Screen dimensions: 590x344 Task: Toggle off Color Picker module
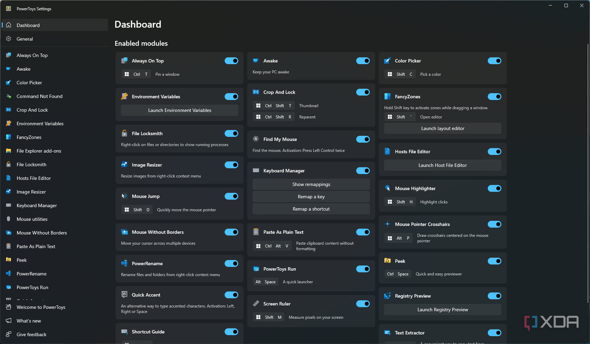(495, 61)
